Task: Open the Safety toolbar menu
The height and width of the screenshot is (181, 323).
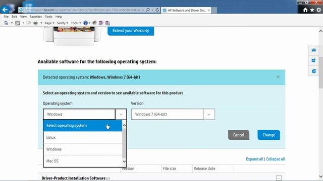Action: point(63,23)
